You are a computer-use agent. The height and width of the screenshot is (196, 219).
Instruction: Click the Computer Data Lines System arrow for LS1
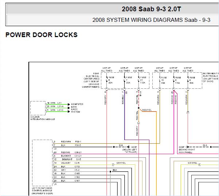(x=69, y=104)
